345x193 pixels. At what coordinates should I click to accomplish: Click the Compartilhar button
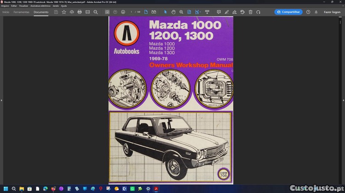click(x=288, y=12)
